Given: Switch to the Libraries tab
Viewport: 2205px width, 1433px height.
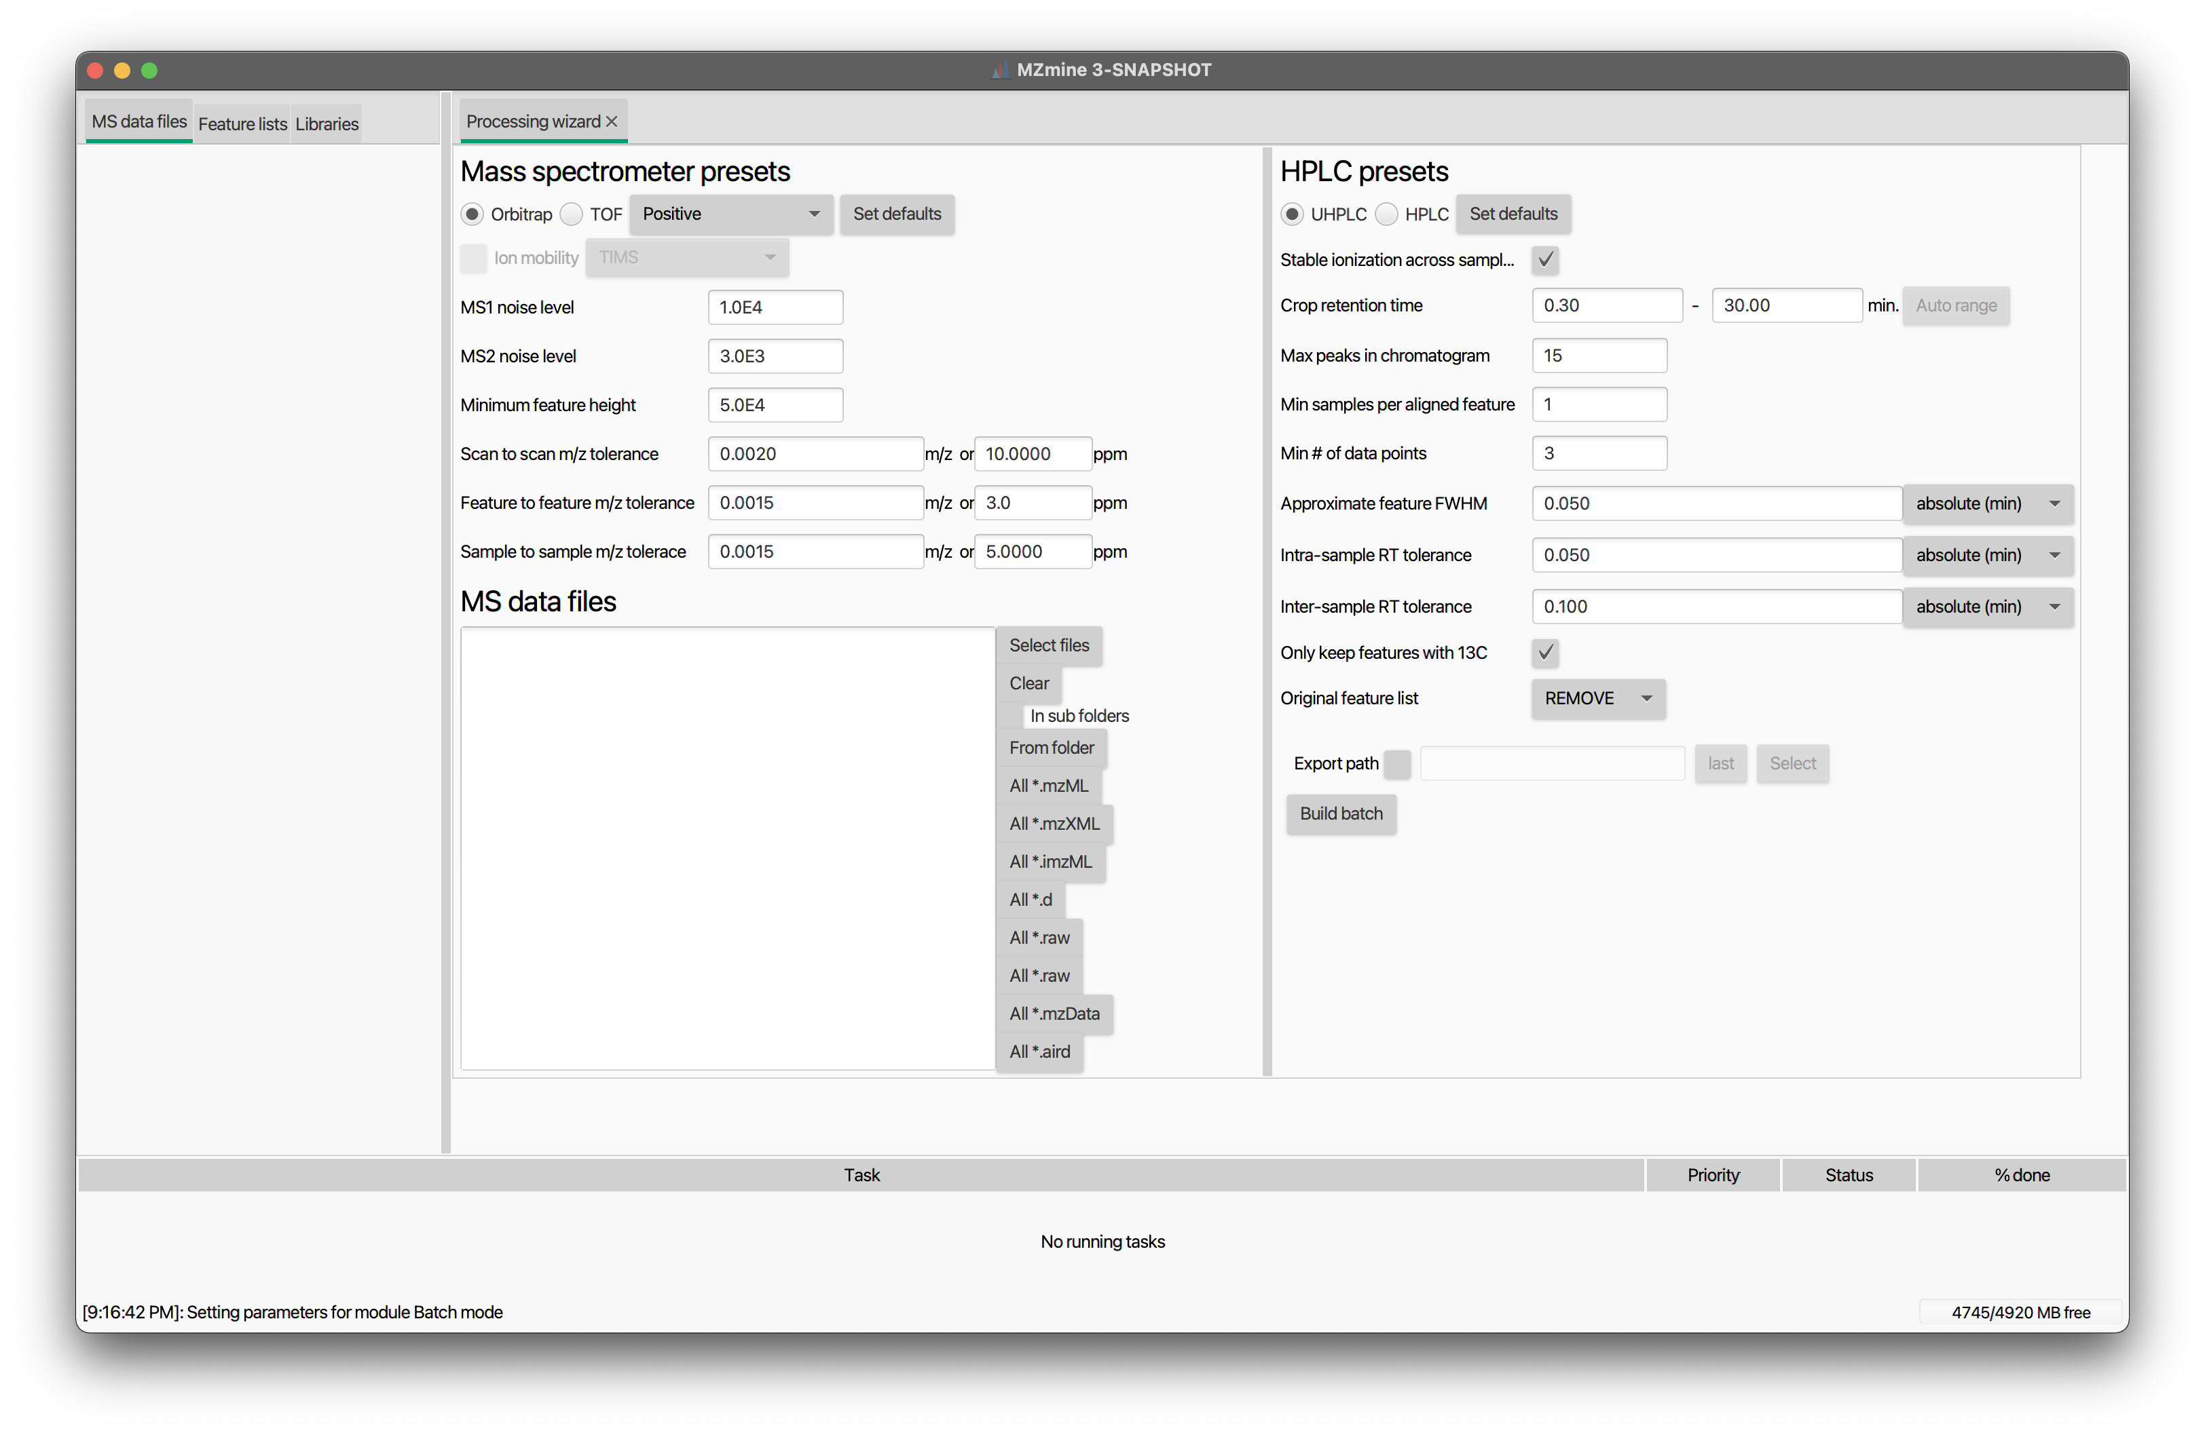Looking at the screenshot, I should 326,123.
